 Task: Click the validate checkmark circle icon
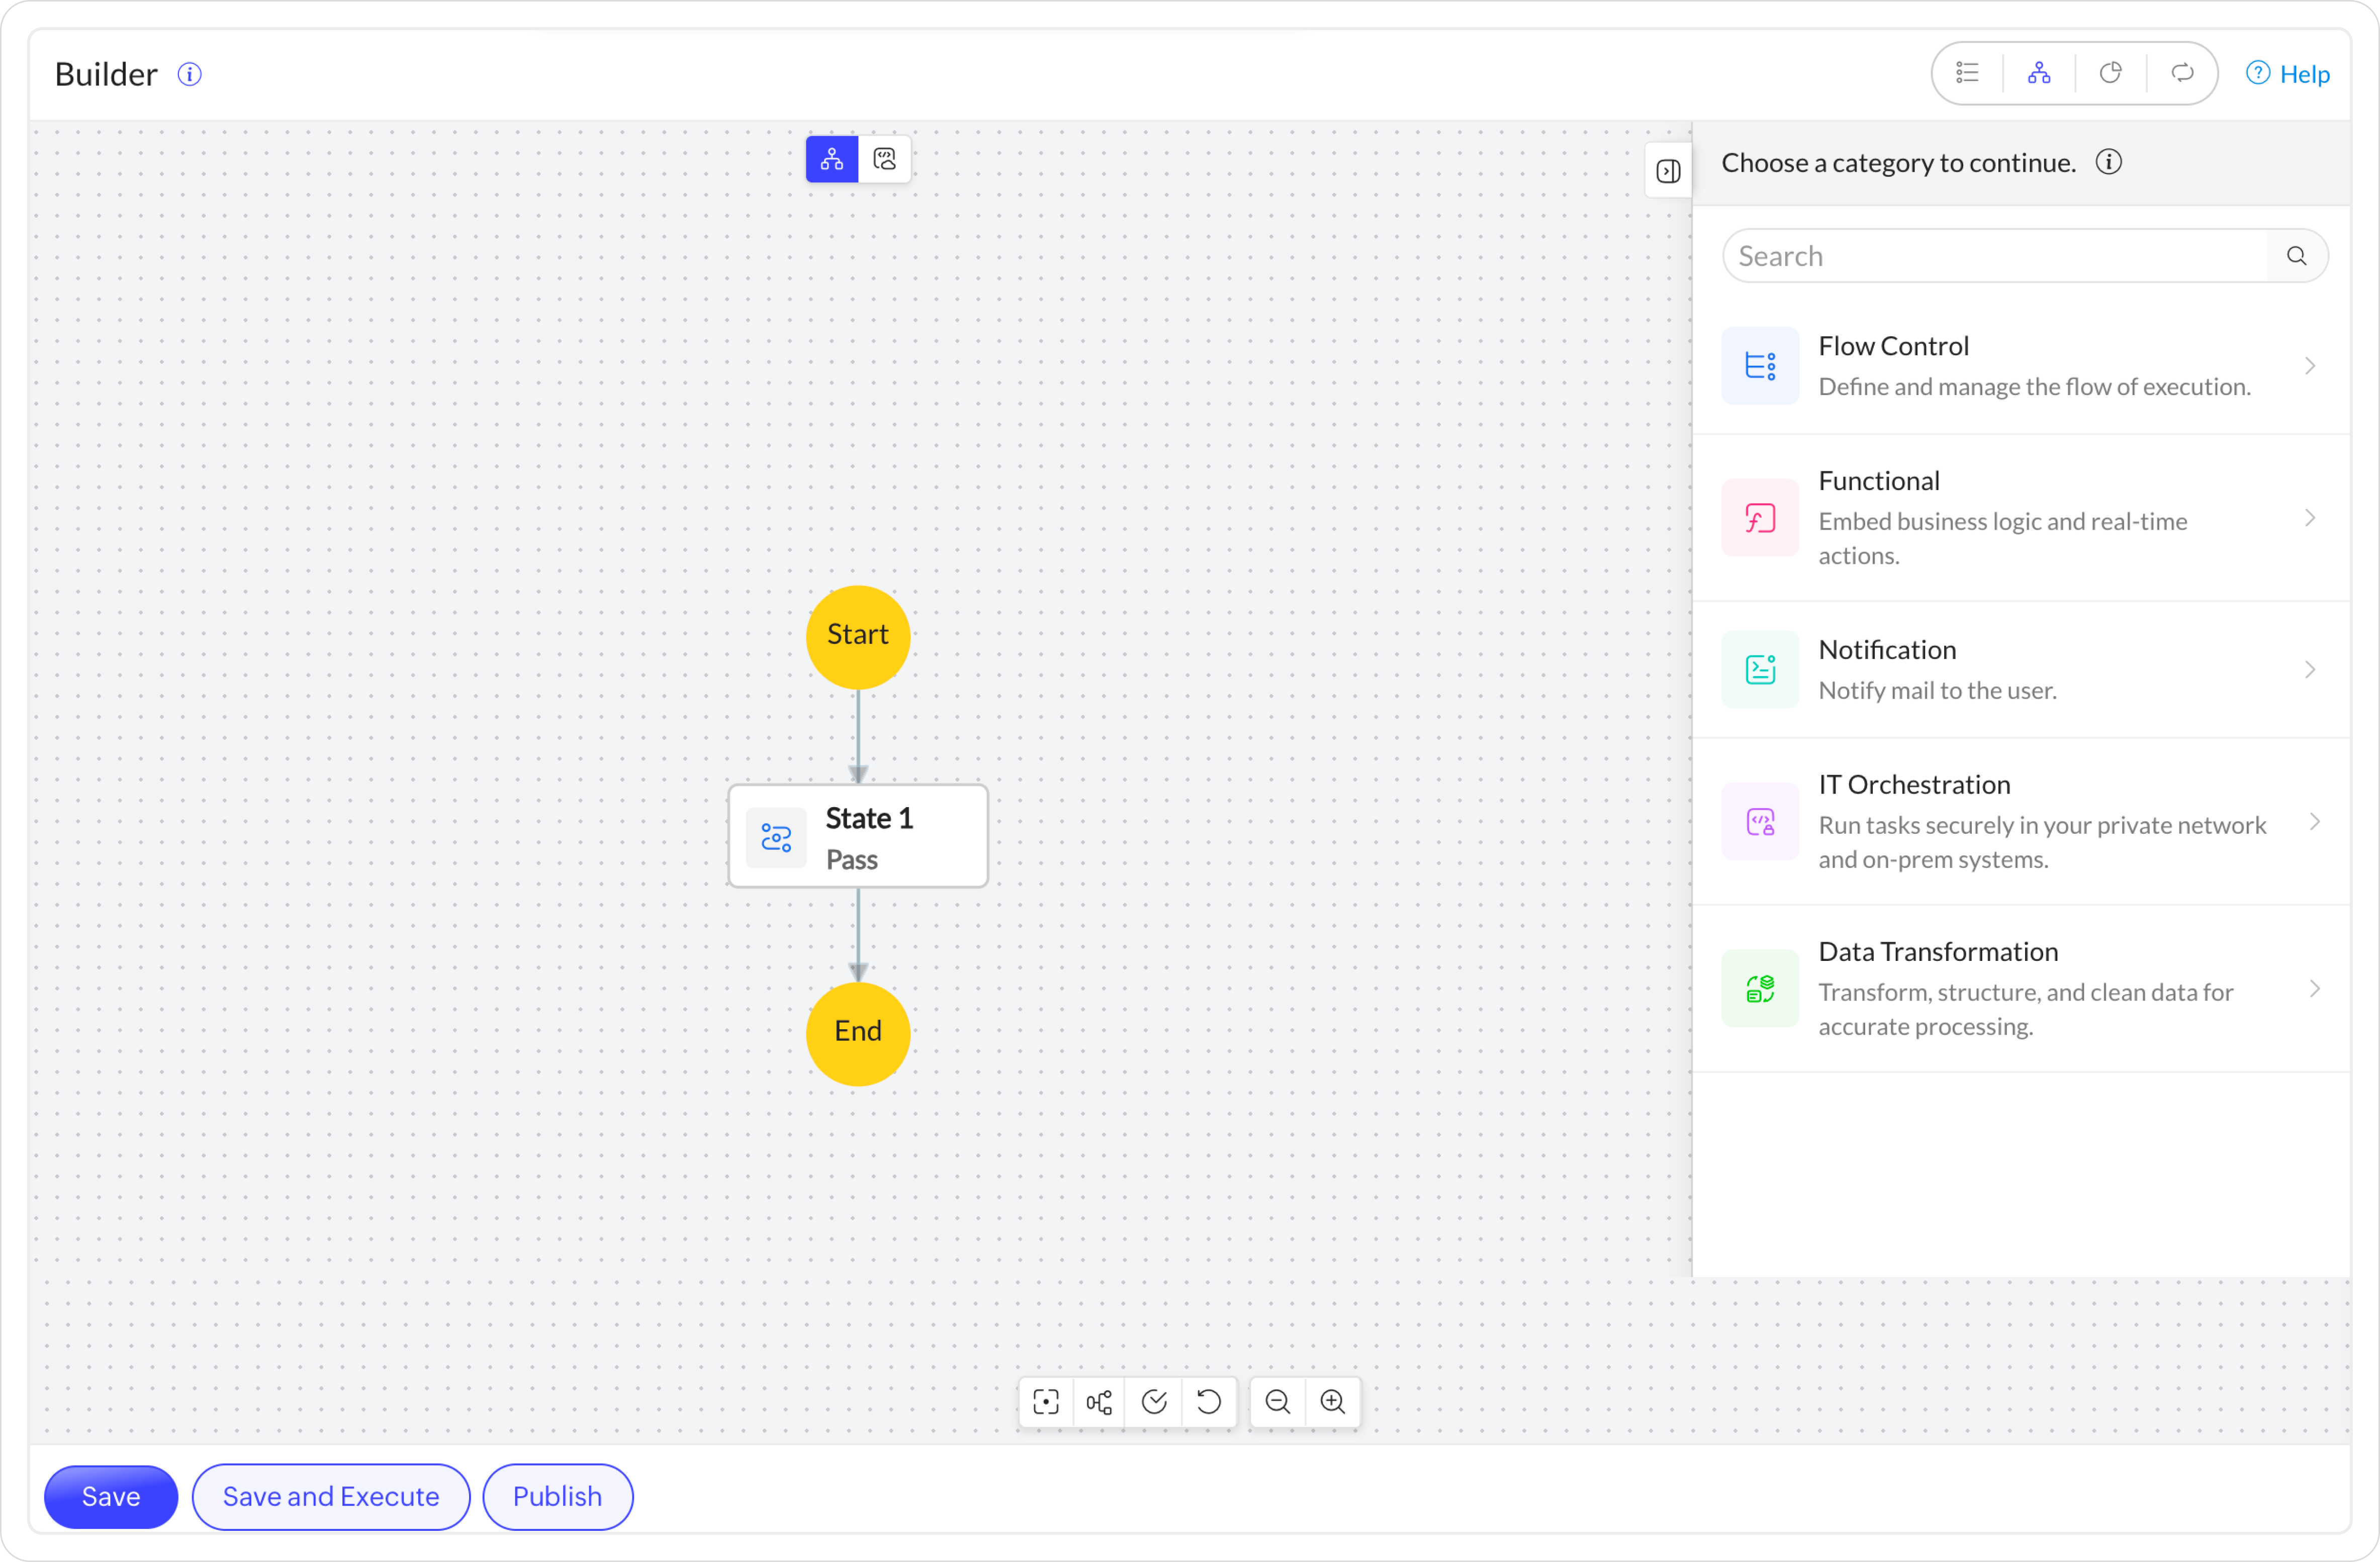tap(1155, 1402)
